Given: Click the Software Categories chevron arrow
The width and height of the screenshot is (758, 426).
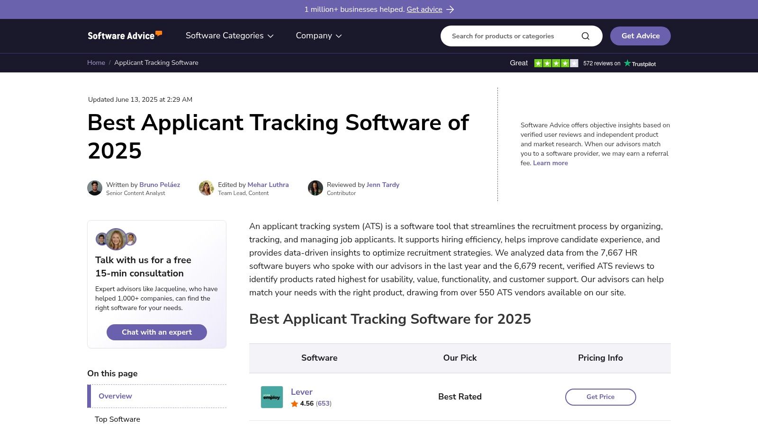Looking at the screenshot, I should (271, 36).
